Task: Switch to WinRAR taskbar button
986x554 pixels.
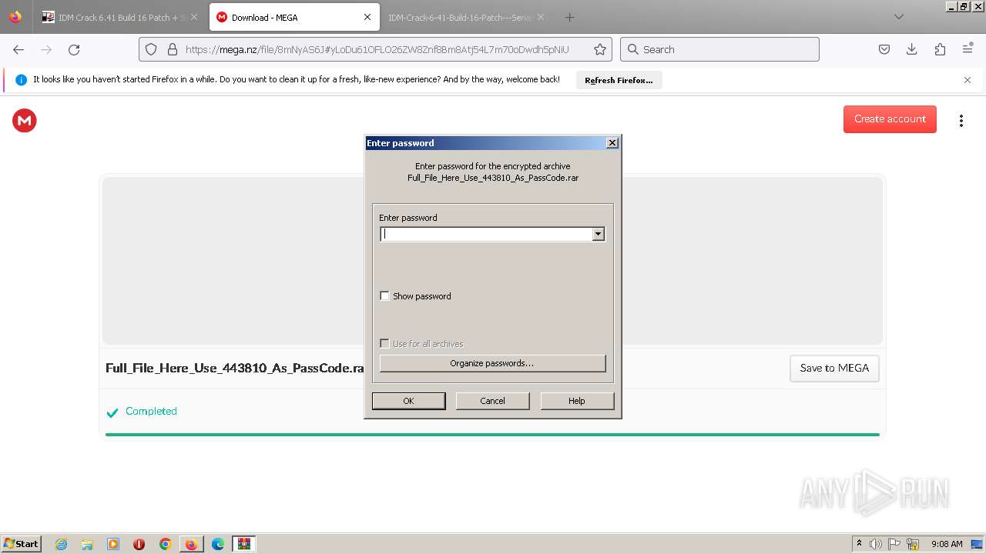Action: coord(244,544)
